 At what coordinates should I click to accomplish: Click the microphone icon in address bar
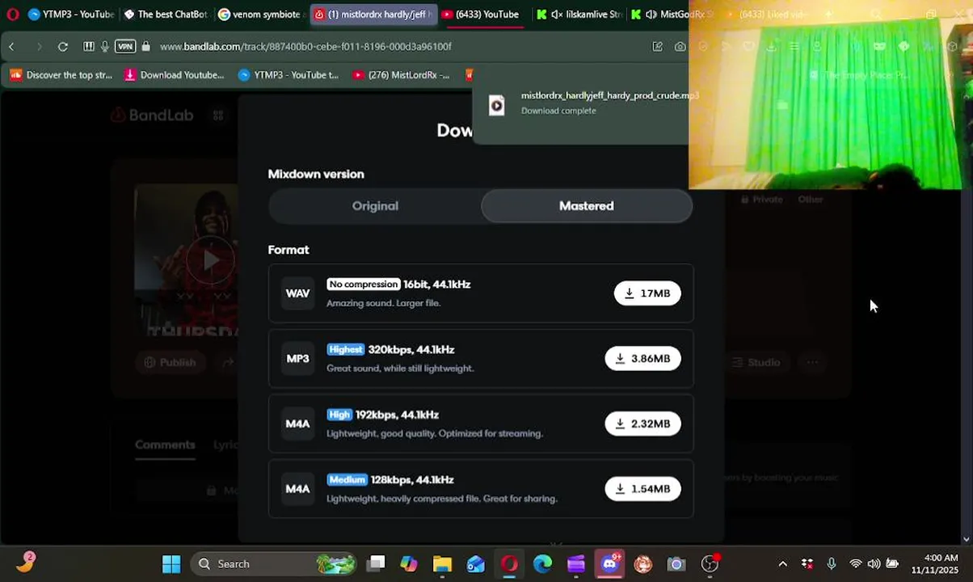104,47
